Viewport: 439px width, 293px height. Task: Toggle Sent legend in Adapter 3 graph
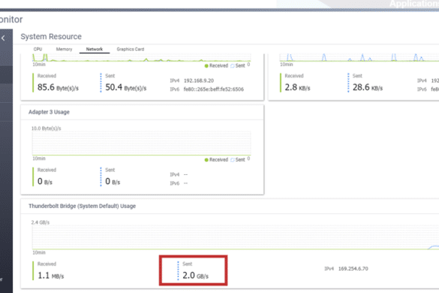238,160
